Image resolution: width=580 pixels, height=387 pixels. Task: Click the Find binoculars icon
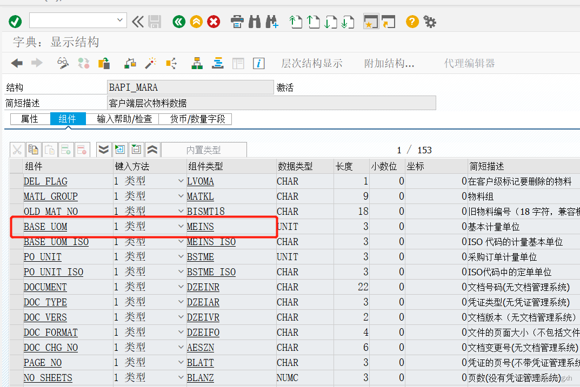[x=255, y=22]
